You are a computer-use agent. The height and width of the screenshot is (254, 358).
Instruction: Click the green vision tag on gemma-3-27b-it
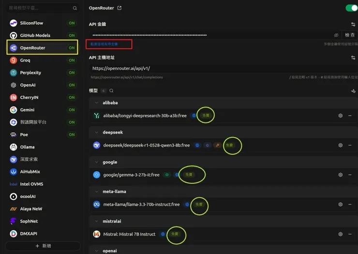167,175
